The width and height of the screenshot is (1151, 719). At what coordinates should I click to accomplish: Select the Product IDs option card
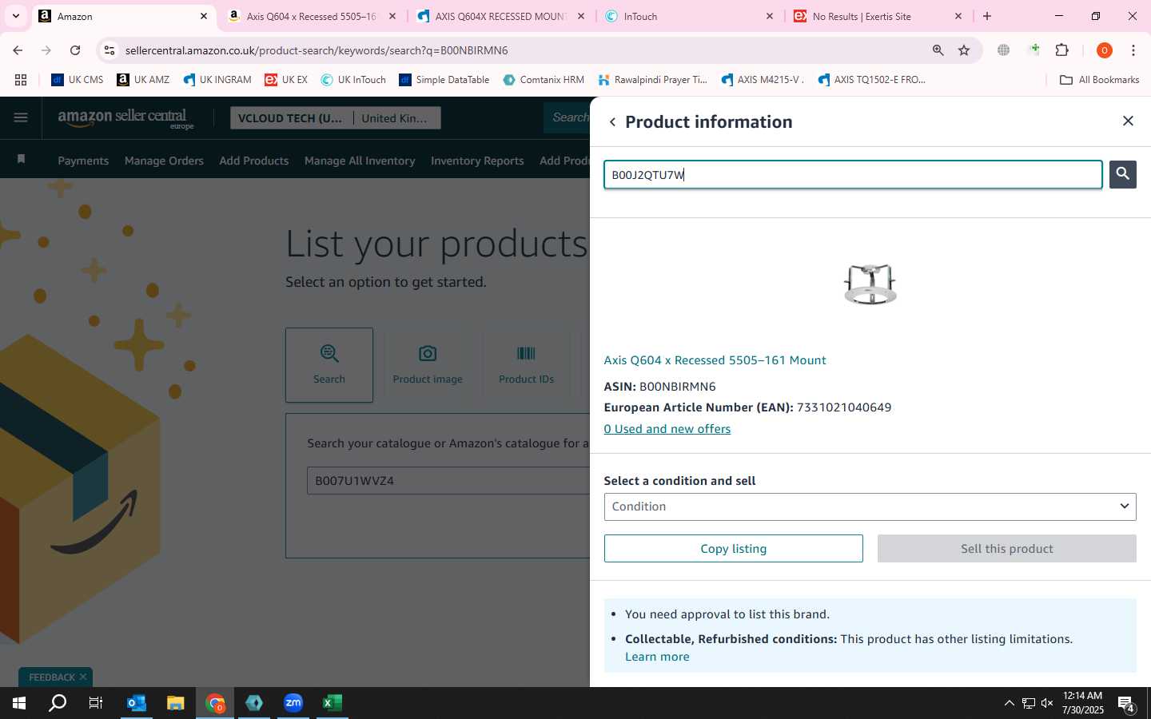(526, 364)
